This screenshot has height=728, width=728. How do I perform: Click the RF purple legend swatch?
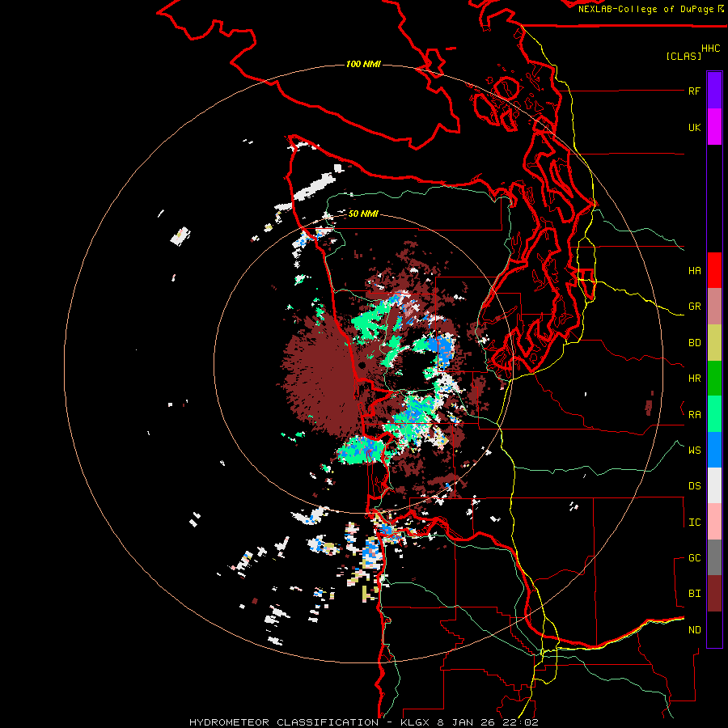714,91
